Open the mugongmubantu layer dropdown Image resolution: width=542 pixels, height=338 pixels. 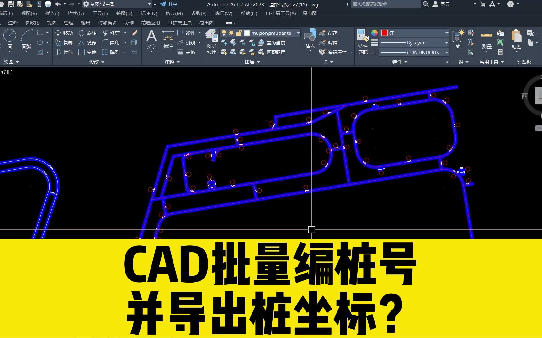pos(298,33)
